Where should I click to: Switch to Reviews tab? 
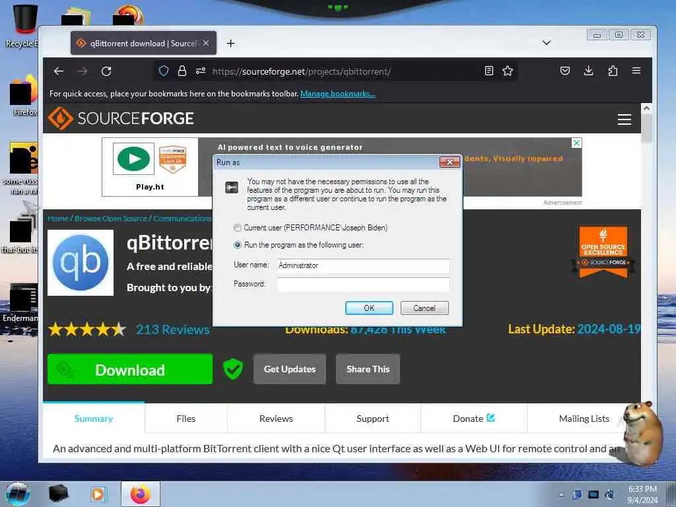276,418
